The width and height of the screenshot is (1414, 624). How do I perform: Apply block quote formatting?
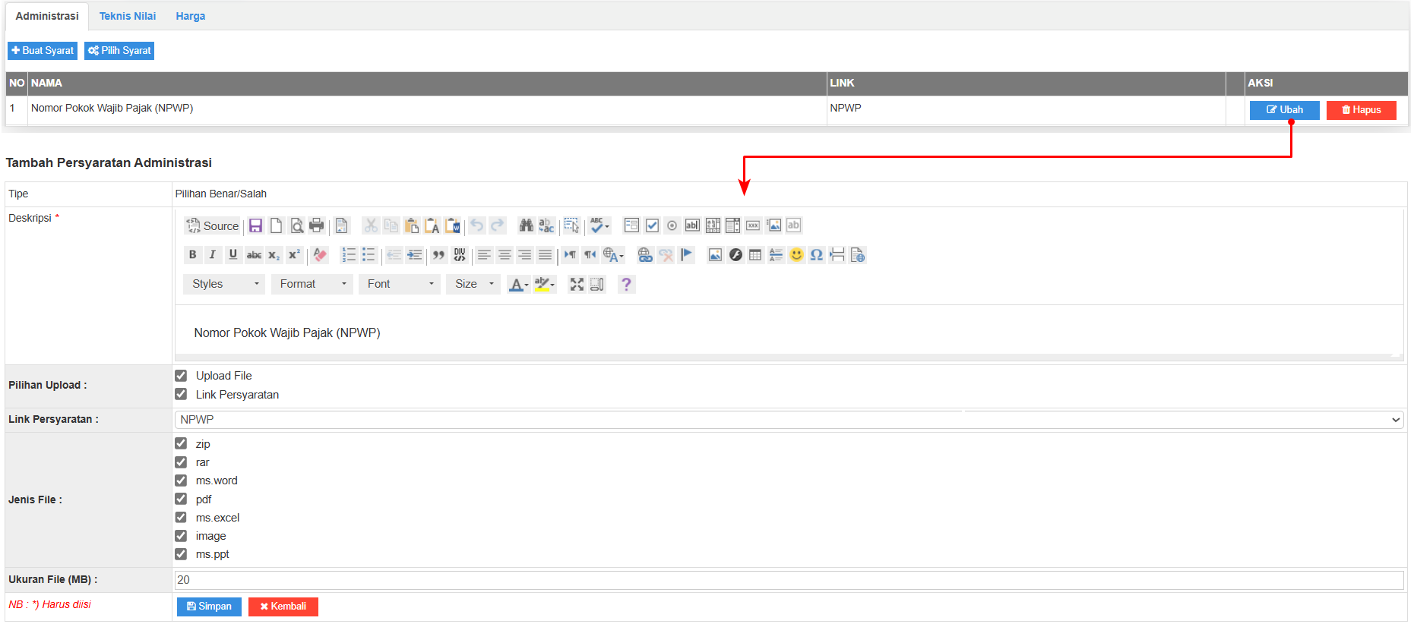[x=438, y=255]
